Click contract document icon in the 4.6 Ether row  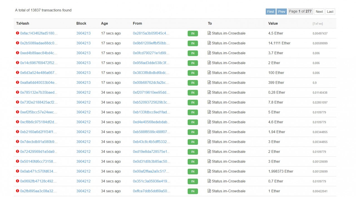[x=209, y=122]
